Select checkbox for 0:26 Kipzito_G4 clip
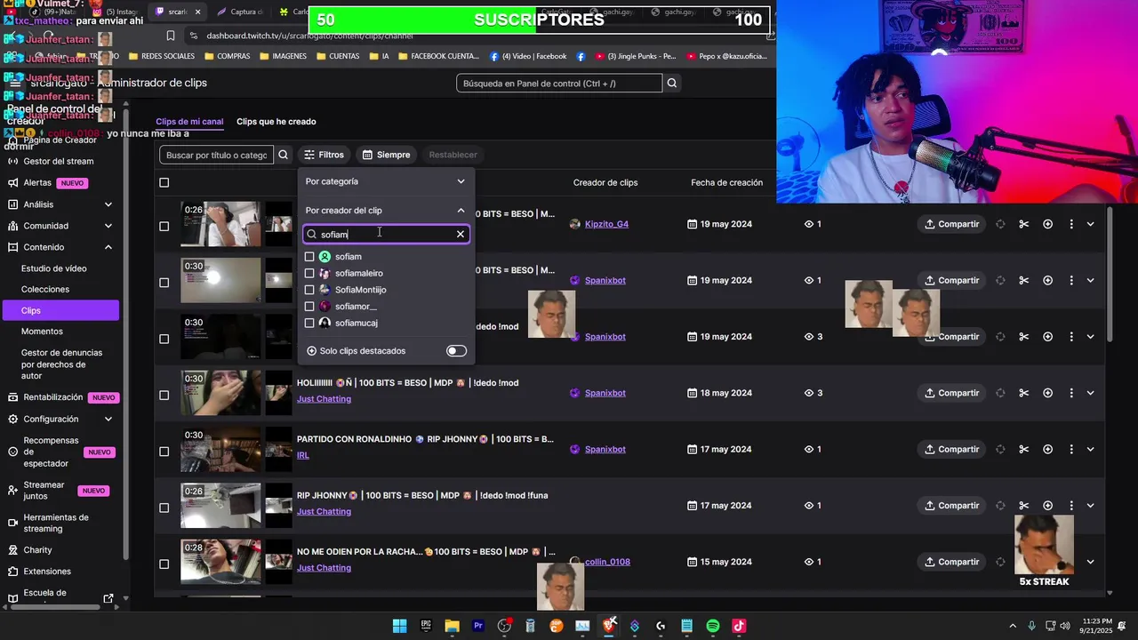Viewport: 1138px width, 640px height. point(164,226)
